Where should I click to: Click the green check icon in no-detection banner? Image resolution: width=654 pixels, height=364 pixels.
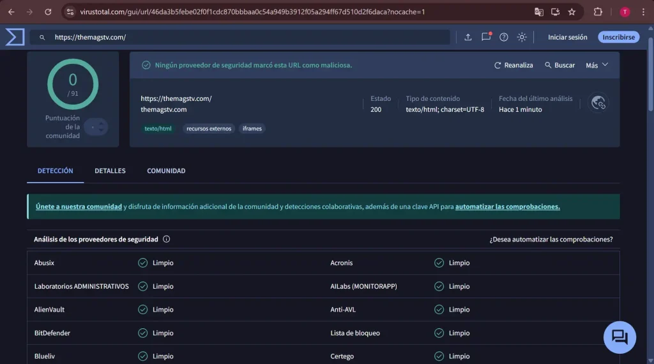[x=146, y=65]
